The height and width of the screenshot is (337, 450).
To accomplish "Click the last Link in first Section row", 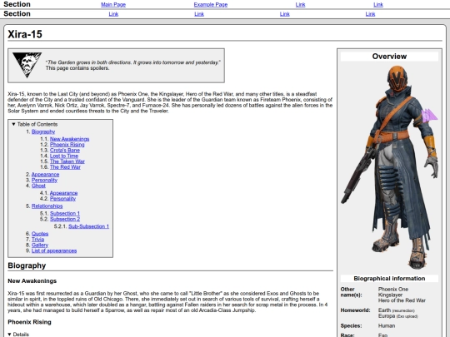I will 378,5.
